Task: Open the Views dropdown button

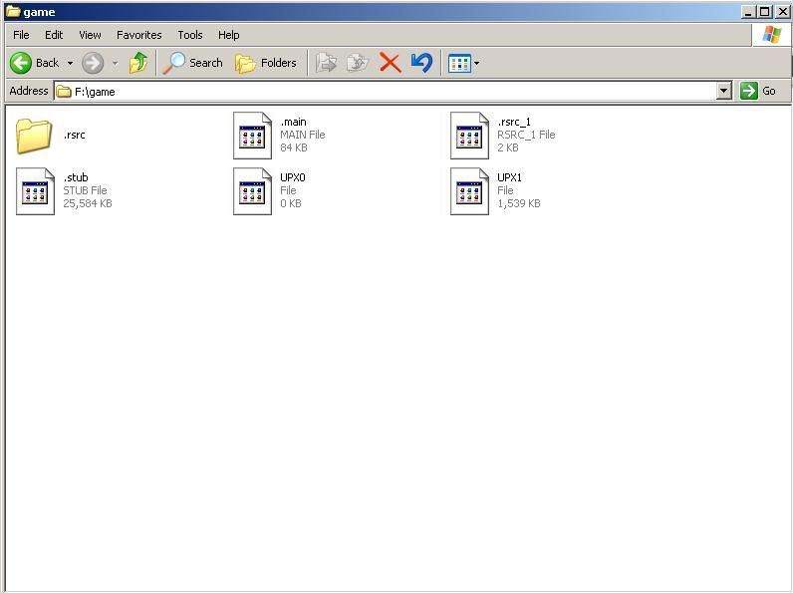Action: tap(464, 63)
